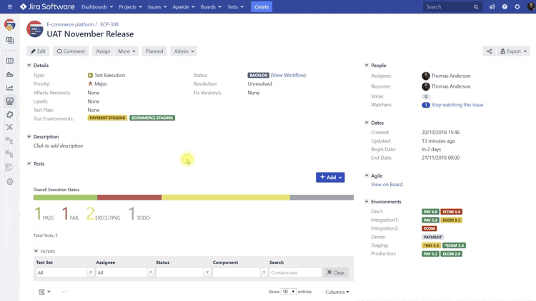Open the Export dropdown
The image size is (536, 301).
tap(513, 51)
